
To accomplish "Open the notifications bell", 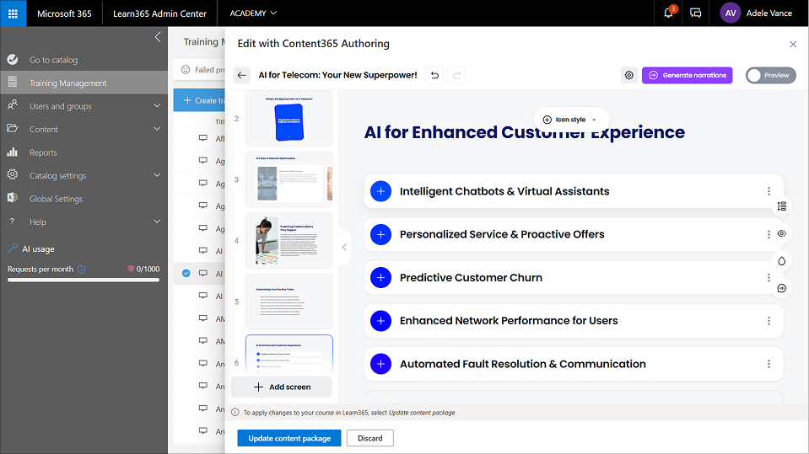I will point(668,13).
